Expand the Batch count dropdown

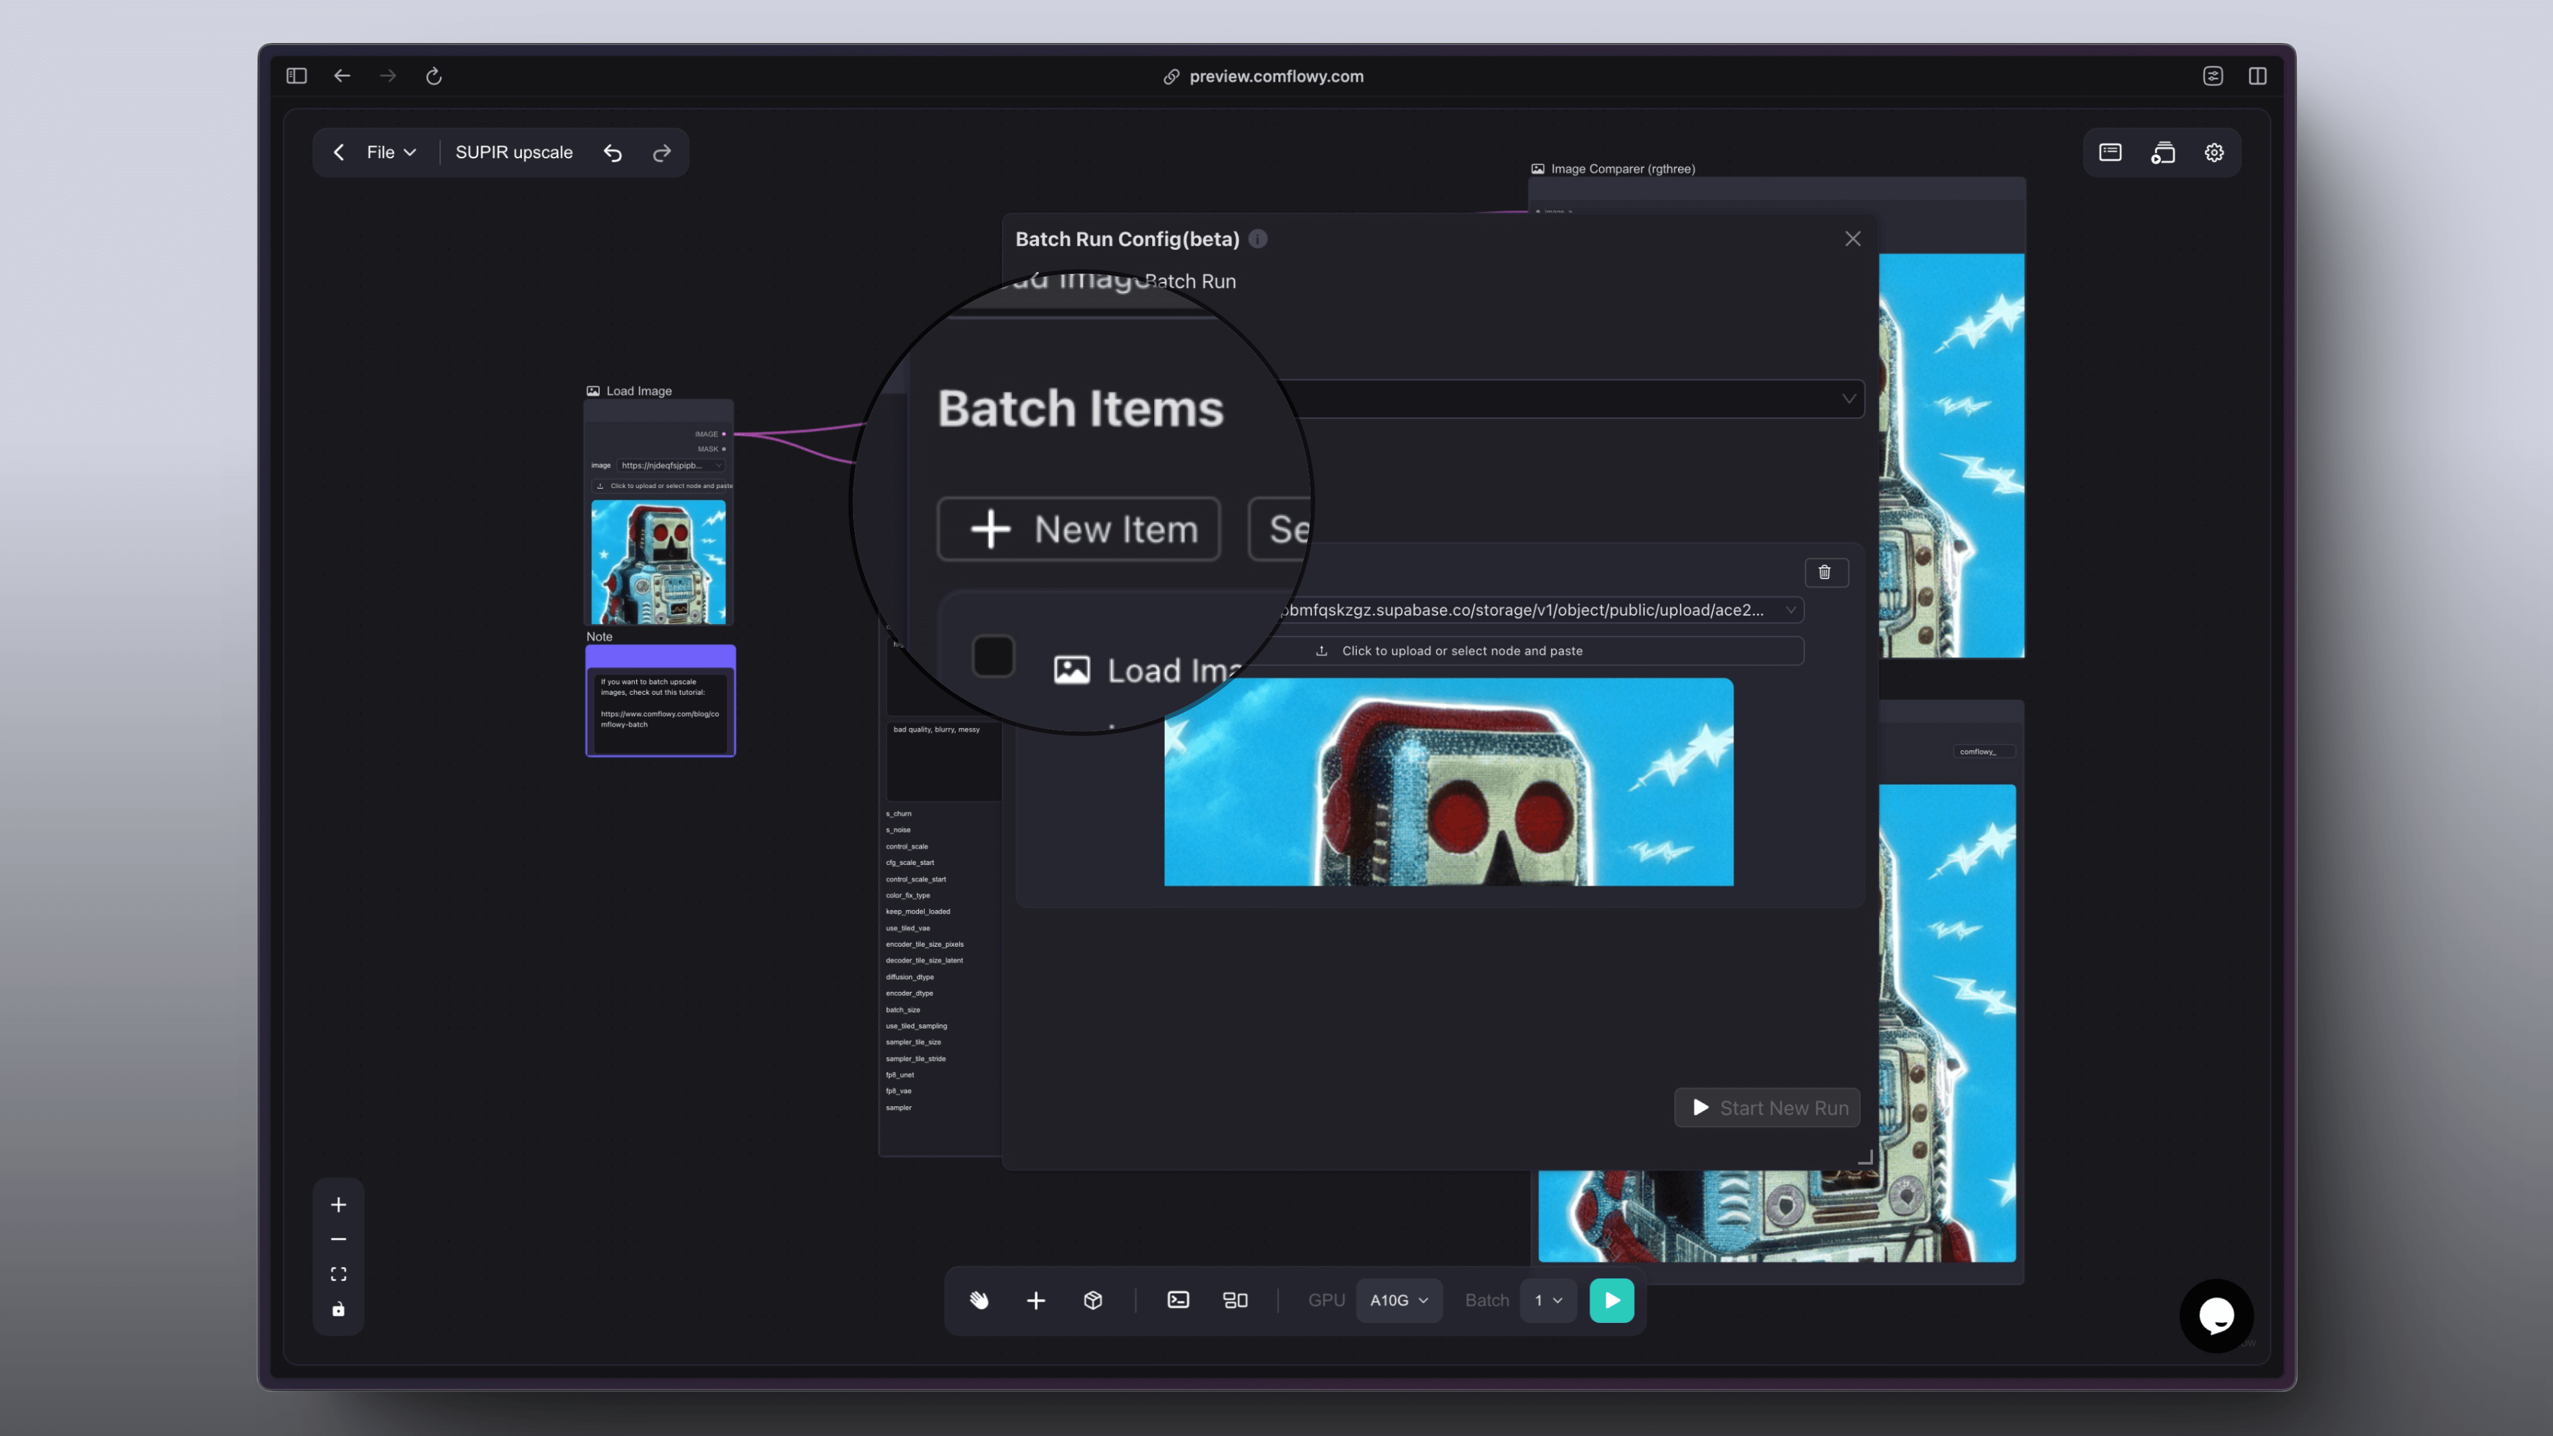(x=1547, y=1300)
